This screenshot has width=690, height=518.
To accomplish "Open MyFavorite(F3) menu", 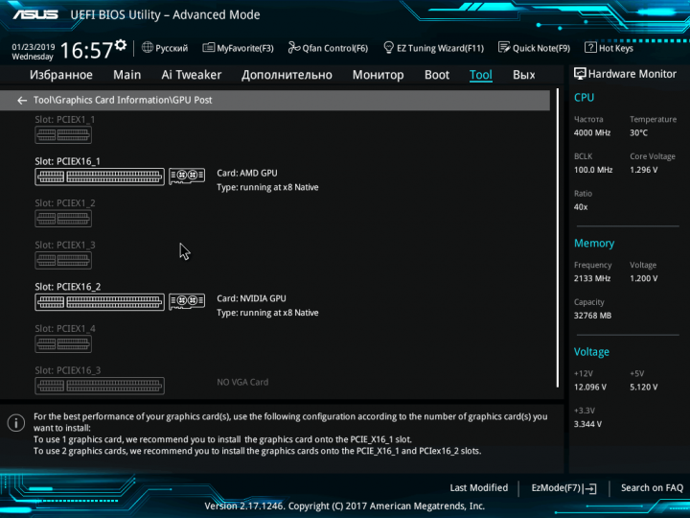I will click(245, 48).
